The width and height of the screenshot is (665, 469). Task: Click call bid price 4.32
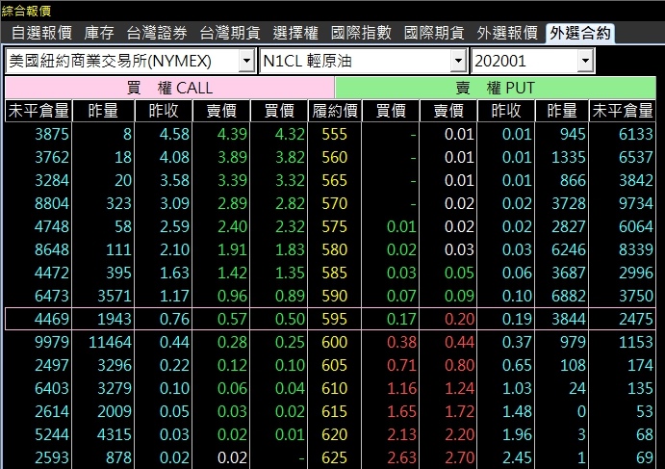[290, 134]
